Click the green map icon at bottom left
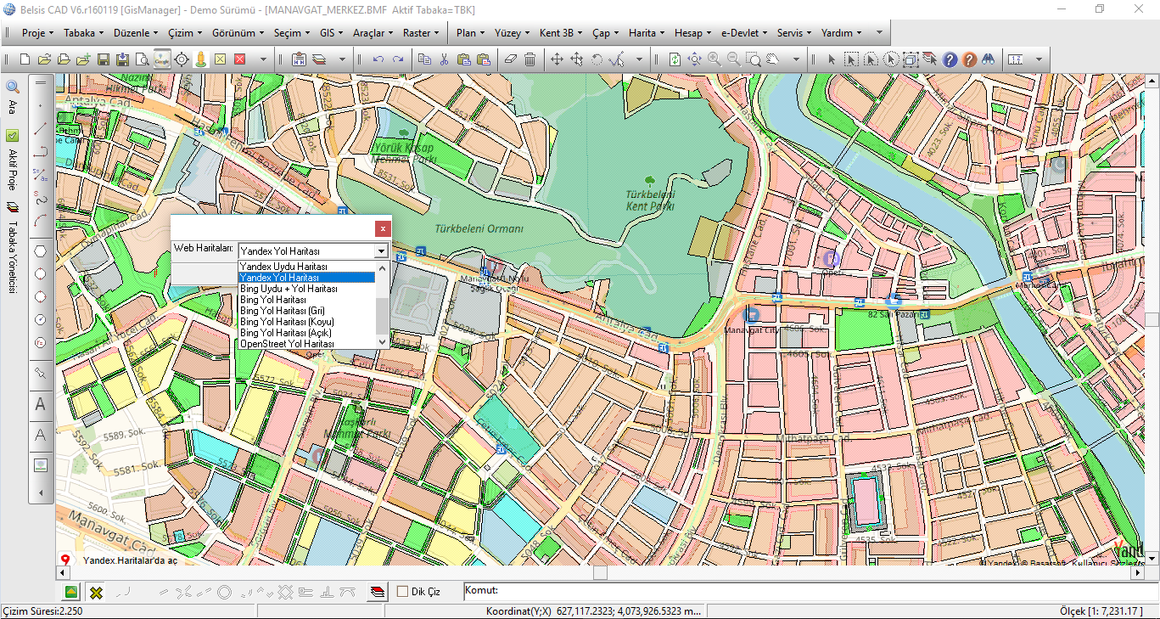1160x619 pixels. click(x=72, y=592)
